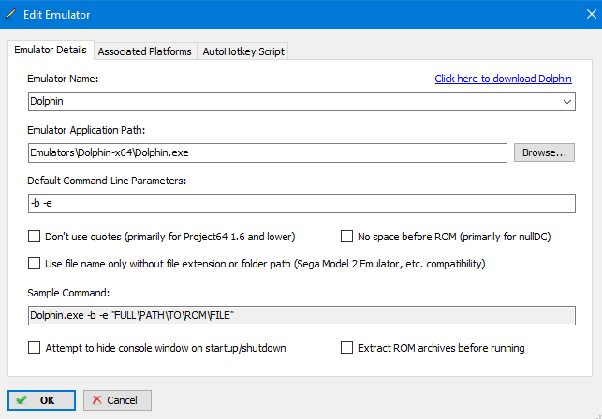The width and height of the screenshot is (602, 419).
Task: Open the AutoHotkey Script tab
Action: 242,51
